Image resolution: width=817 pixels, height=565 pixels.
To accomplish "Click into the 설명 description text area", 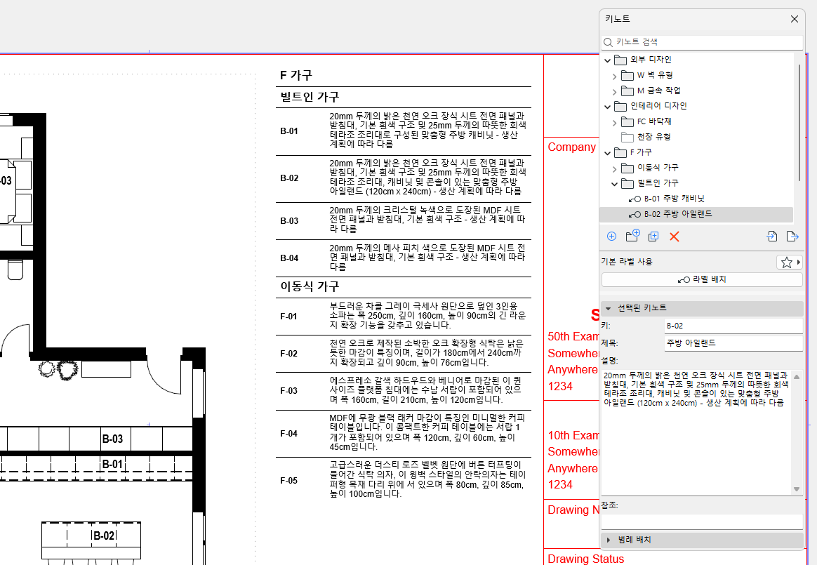I will click(x=697, y=432).
